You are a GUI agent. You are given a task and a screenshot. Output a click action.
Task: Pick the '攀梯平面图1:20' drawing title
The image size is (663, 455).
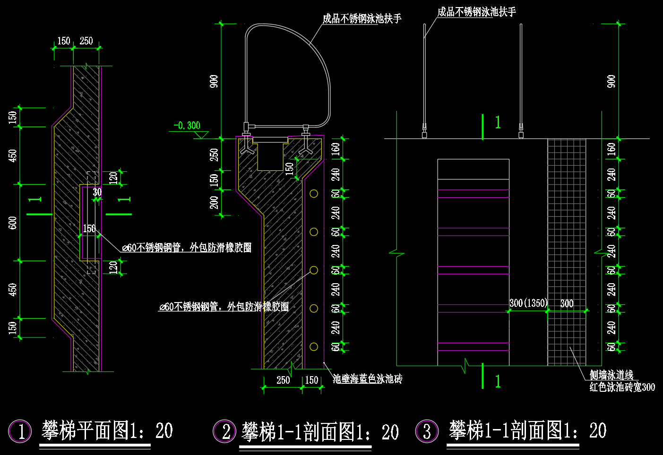107,430
